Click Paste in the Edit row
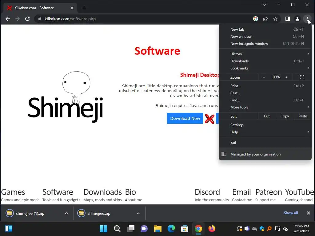Image resolution: width=315 pixels, height=236 pixels. 303,116
